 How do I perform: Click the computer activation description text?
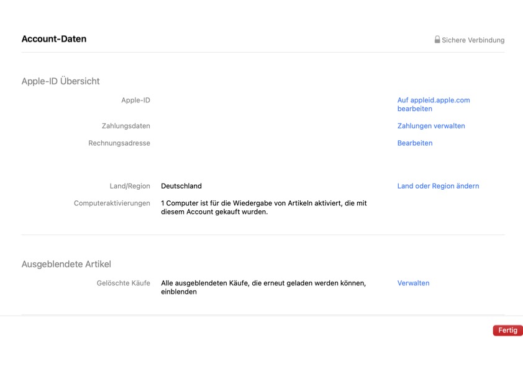(x=263, y=207)
